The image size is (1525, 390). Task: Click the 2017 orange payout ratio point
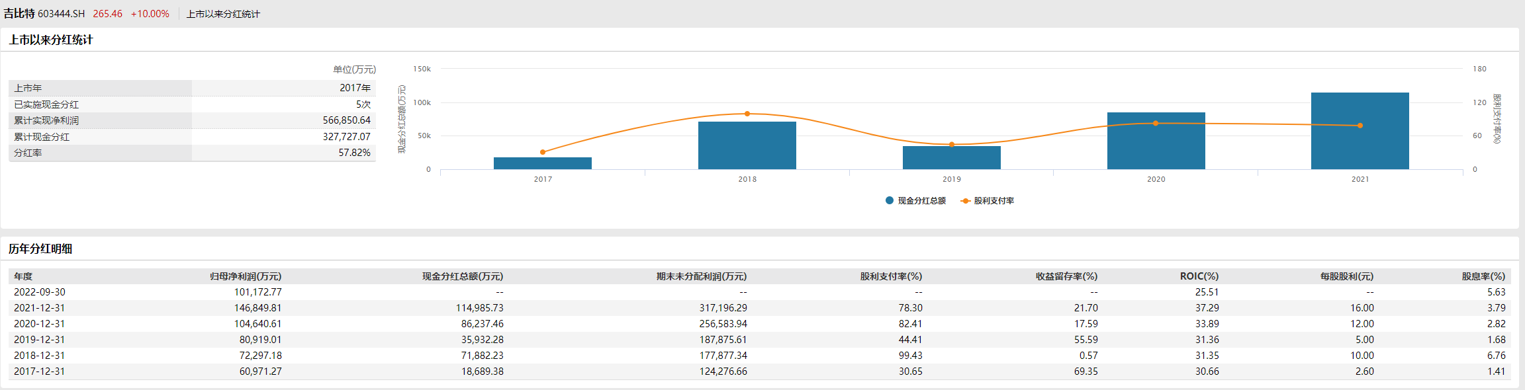coord(543,152)
